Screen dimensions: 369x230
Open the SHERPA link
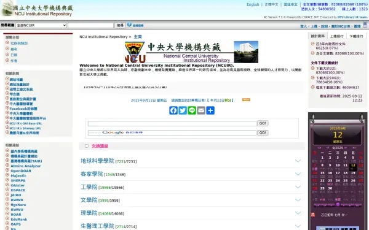pyautogui.click(x=18, y=180)
